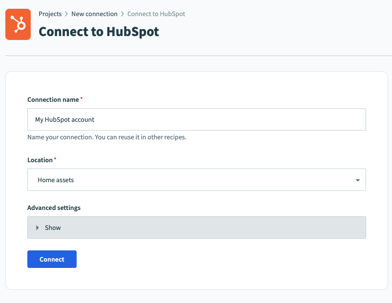Image resolution: width=392 pixels, height=303 pixels.
Task: Click the blue Connect button
Action: (52, 259)
